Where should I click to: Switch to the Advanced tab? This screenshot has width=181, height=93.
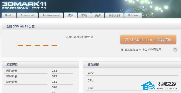(x=27, y=15)
